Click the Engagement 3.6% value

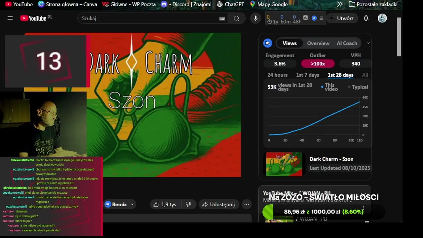tap(280, 63)
